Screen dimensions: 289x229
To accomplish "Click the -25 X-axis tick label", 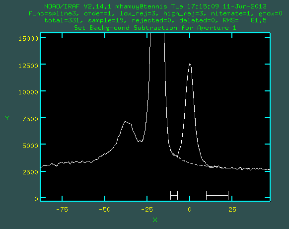I will click(147, 210).
